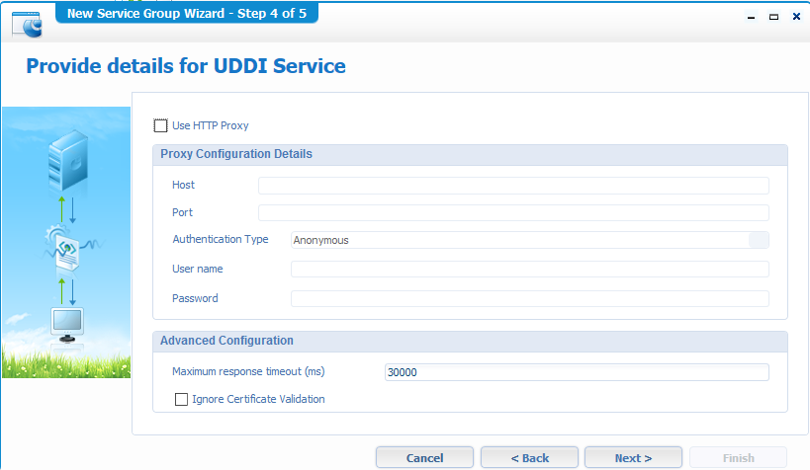
Task: Tick the Ignore Certificate Validation checkbox
Action: [181, 400]
